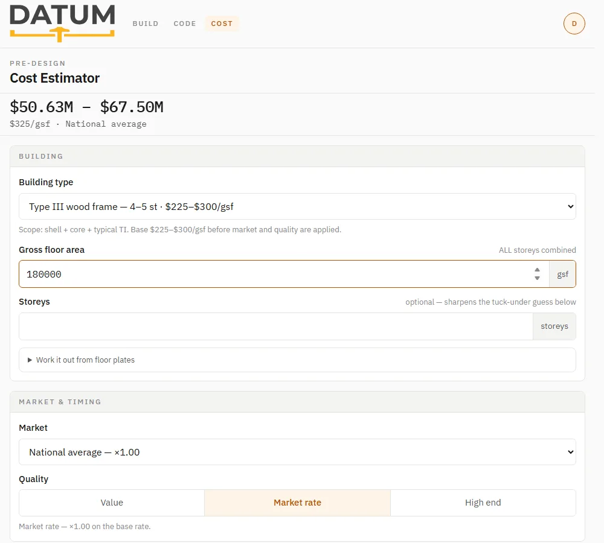
Task: Click the 'Cost Estimator' heading
Action: 55,78
